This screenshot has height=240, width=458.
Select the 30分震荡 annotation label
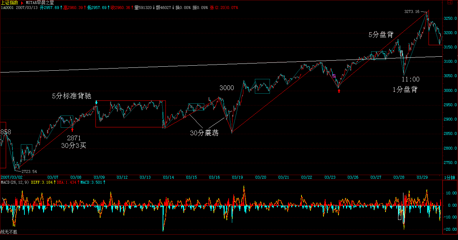pos(204,133)
